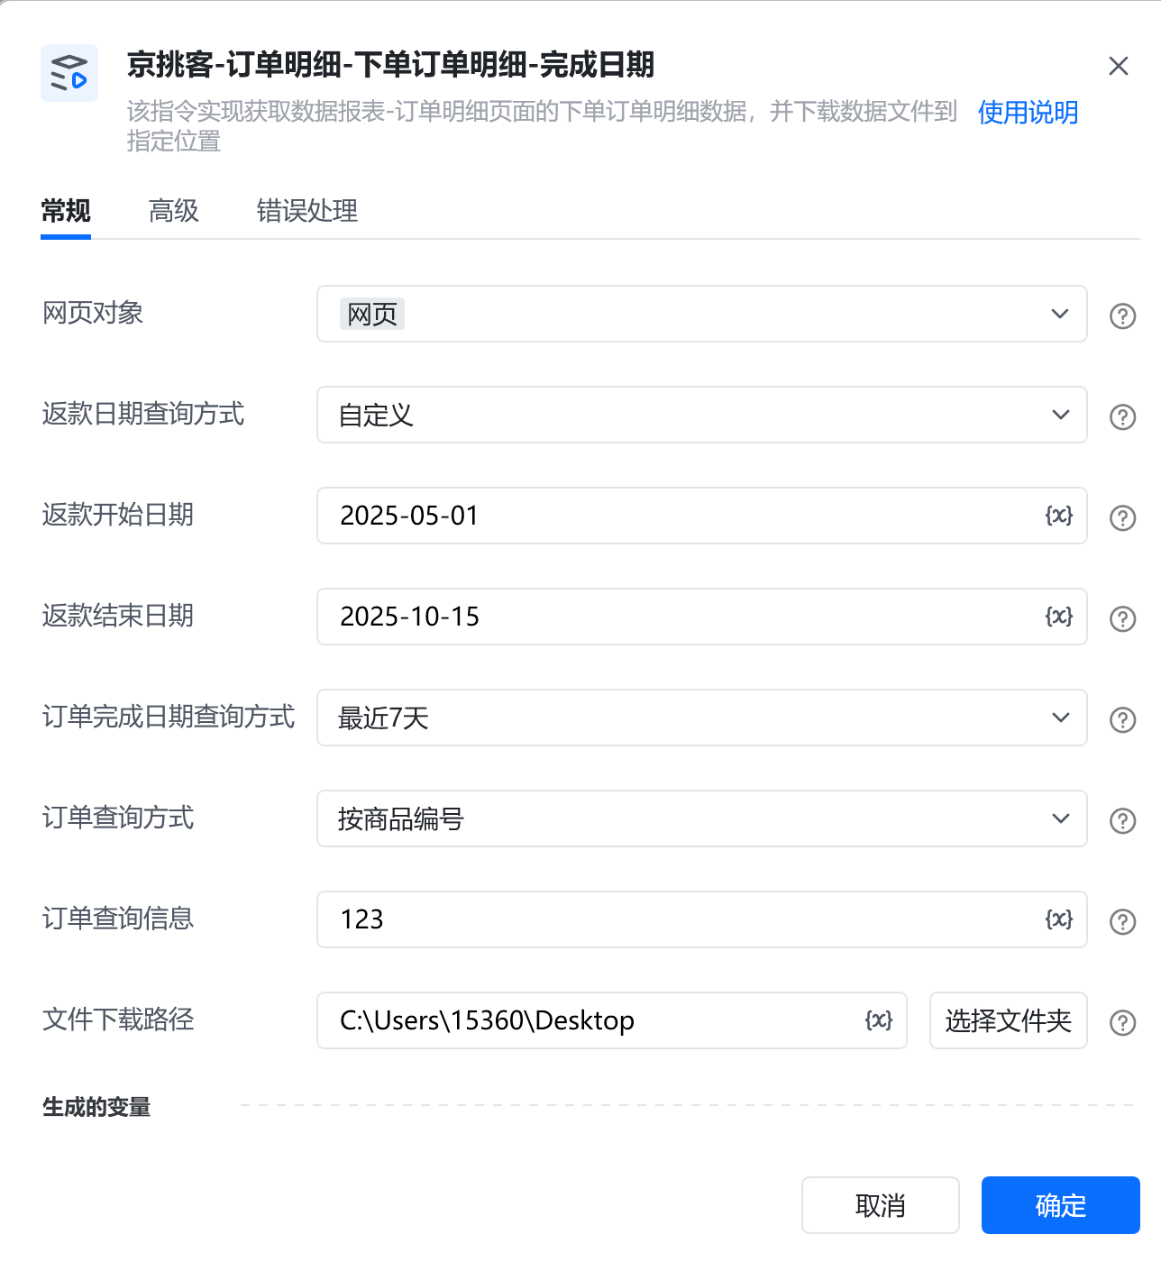
Task: Click the 文件下载路径 input with Desktop path
Action: [x=612, y=1020]
